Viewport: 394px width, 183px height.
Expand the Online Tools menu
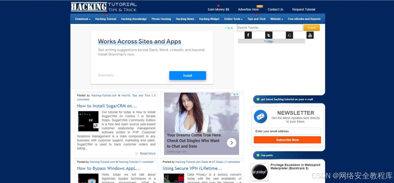[x=233, y=19]
